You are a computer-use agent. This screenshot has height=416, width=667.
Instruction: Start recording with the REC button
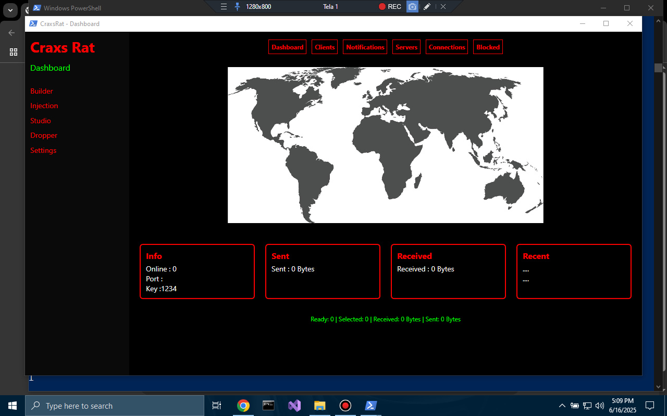click(390, 7)
